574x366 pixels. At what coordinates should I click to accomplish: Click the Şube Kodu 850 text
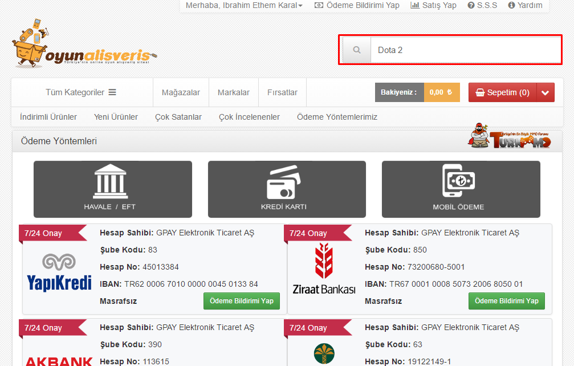point(396,250)
